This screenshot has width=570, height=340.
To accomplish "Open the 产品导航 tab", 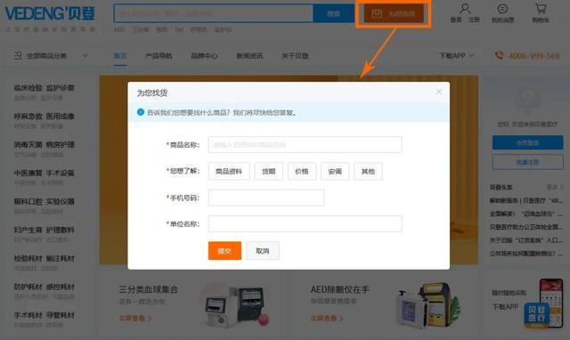I will point(159,55).
